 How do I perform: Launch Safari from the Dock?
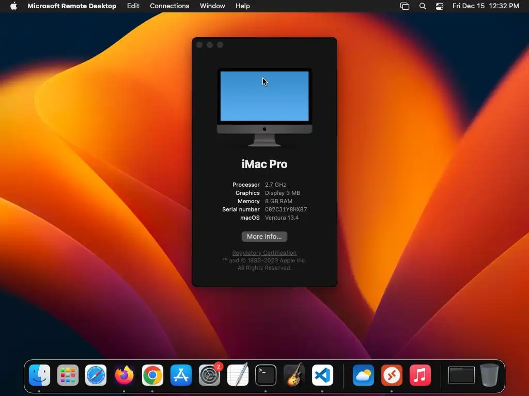pos(96,375)
